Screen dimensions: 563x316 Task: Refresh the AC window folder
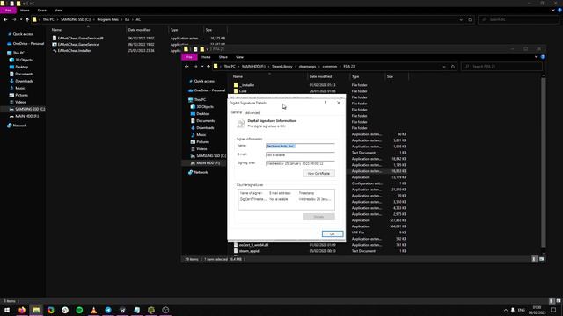pyautogui.click(x=470, y=19)
